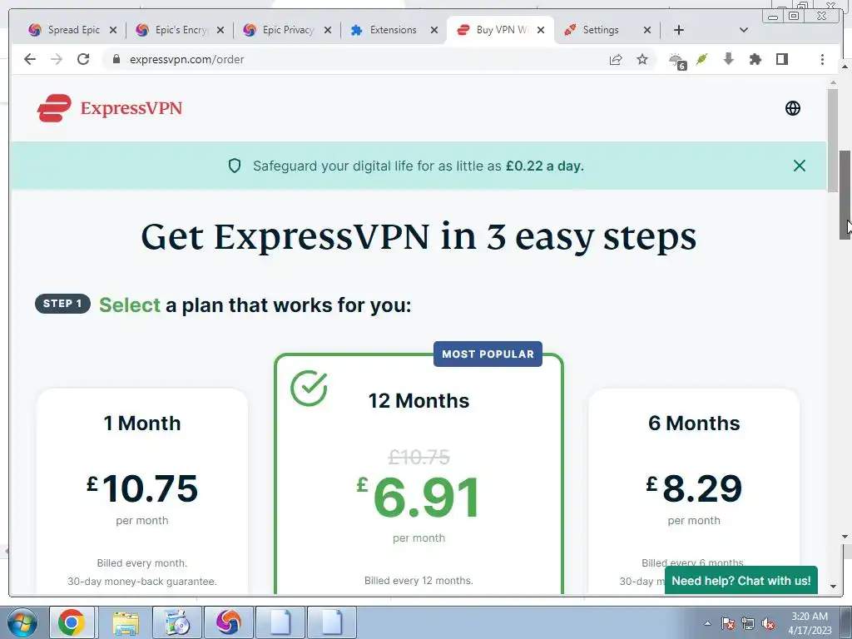Go back with the browser back arrow
Screen dimensions: 852x639
tap(30, 59)
